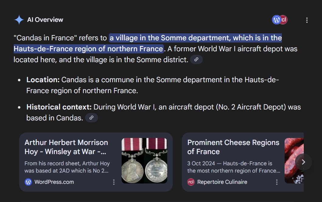Open the Prominent Cheese Regions of France article
Image resolution: width=322 pixels, height=202 pixels.
pyautogui.click(x=233, y=147)
